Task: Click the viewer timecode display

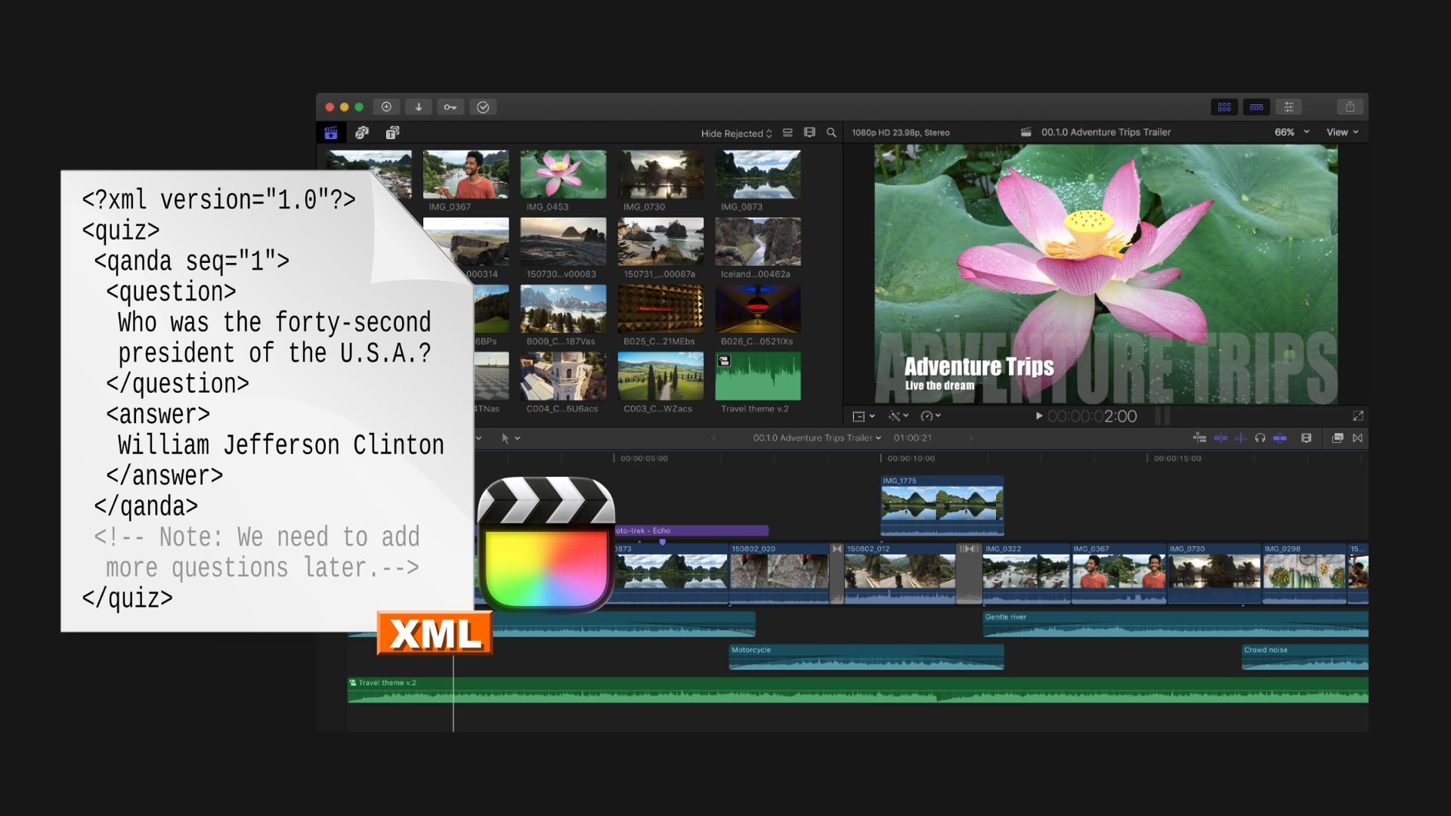Action: point(1092,416)
